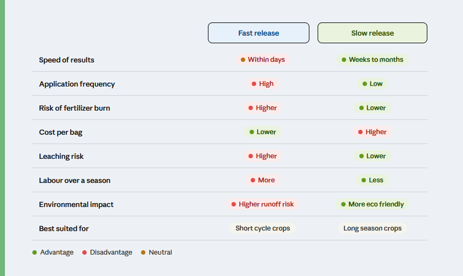The image size is (463, 276).
Task: Click the 'Within days' neutral badge
Action: pyautogui.click(x=262, y=60)
